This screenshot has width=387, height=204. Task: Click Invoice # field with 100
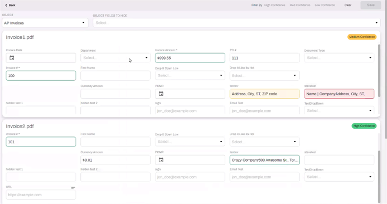[41, 75]
